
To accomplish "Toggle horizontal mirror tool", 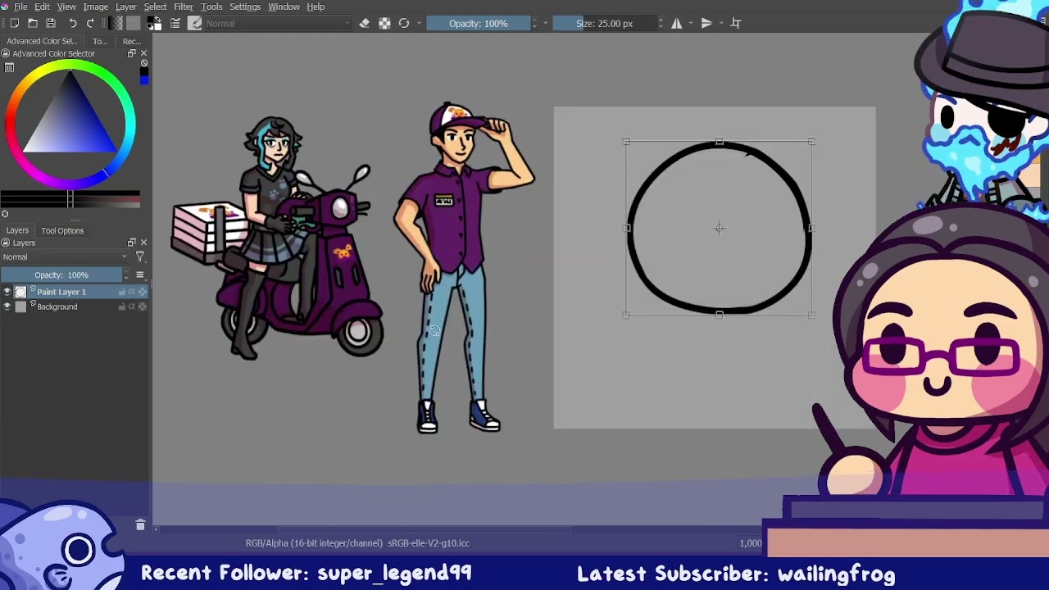I will coord(677,24).
